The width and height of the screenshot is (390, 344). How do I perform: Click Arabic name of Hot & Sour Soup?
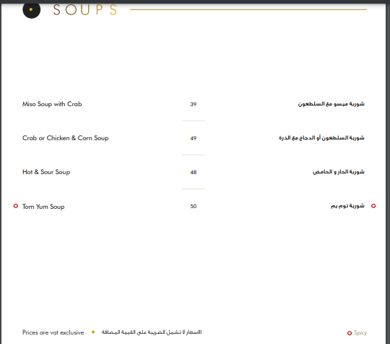(x=339, y=172)
